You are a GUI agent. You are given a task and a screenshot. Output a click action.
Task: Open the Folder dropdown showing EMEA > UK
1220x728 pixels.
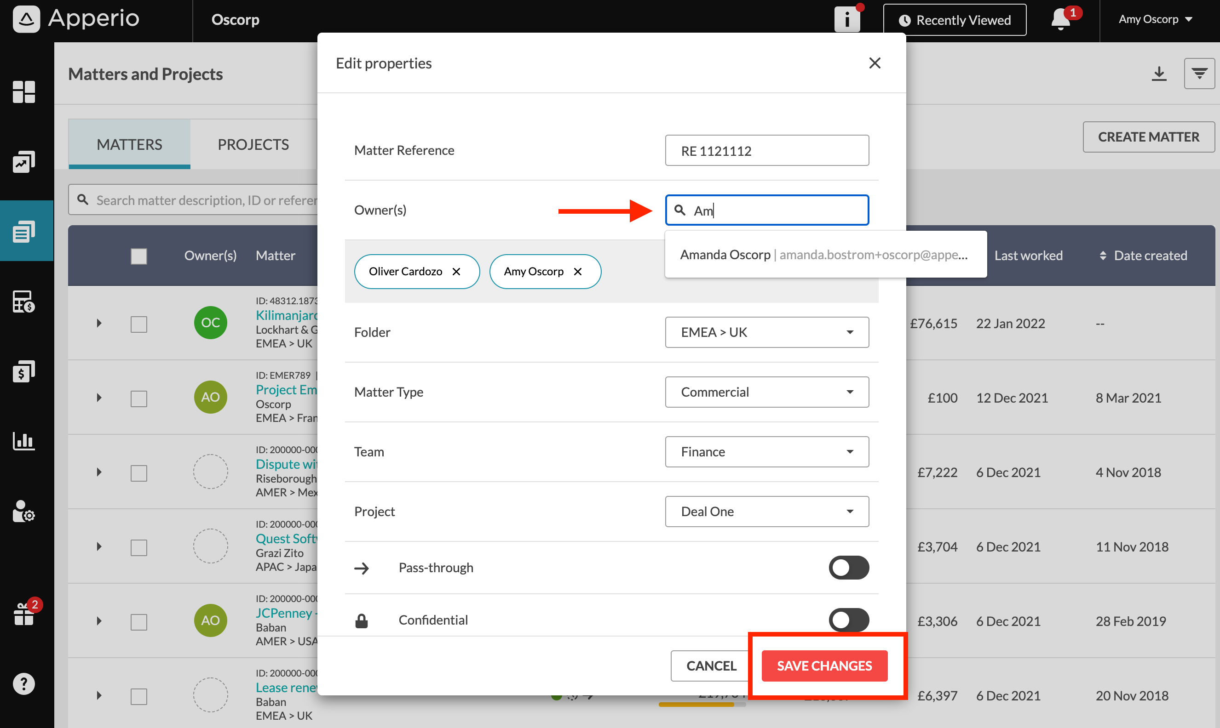(767, 332)
